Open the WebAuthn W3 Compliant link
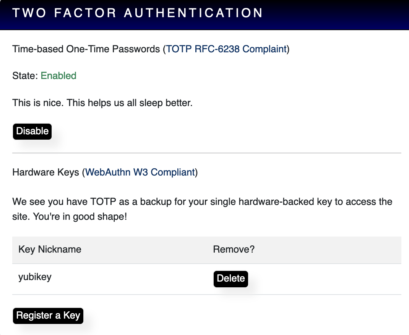409x335 pixels. 140,172
